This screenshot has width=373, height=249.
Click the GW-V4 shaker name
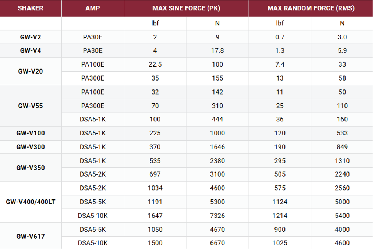point(30,50)
